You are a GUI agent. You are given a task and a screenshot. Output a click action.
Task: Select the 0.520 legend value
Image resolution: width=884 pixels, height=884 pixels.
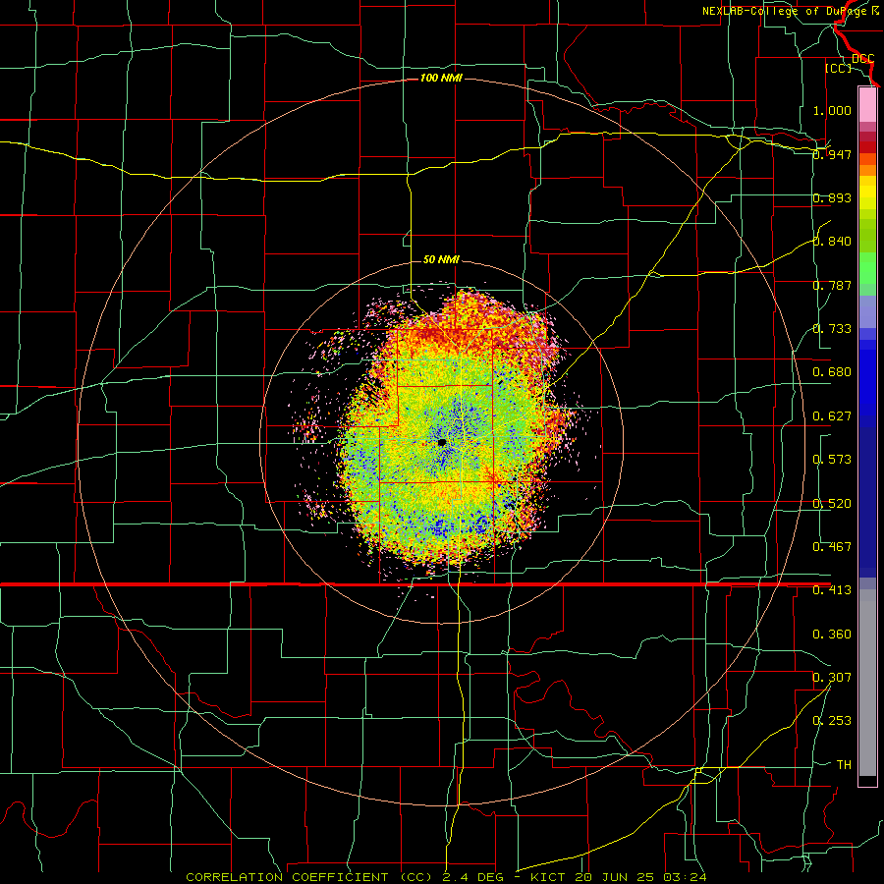(832, 504)
